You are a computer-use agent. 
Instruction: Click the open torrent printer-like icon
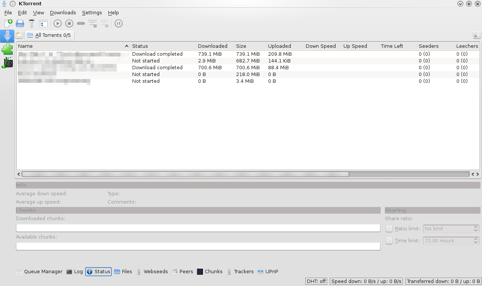20,23
